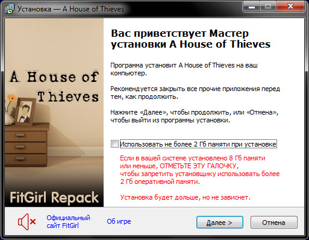Open the 'Официальный сайт FitGirl' link
This screenshot has height=240, width=309.
point(68,222)
